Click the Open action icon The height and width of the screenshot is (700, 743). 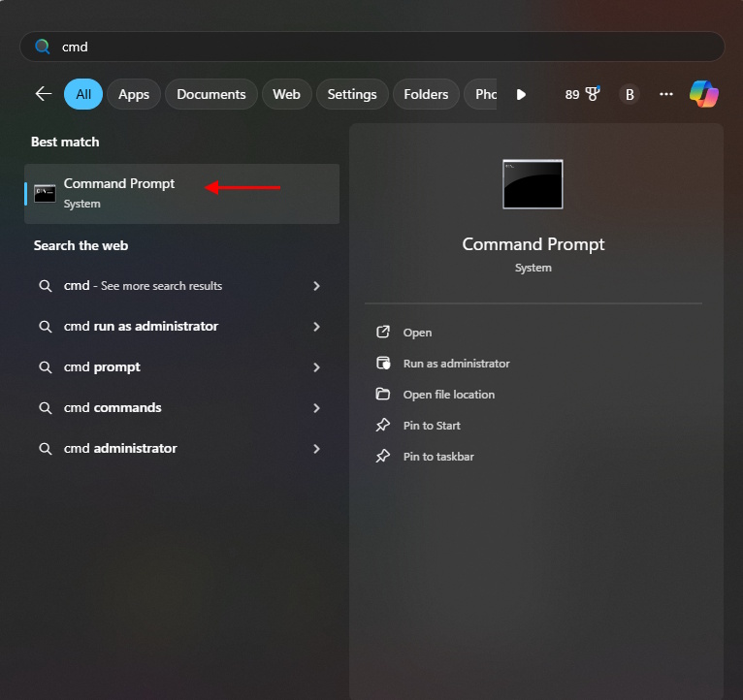[x=383, y=332]
